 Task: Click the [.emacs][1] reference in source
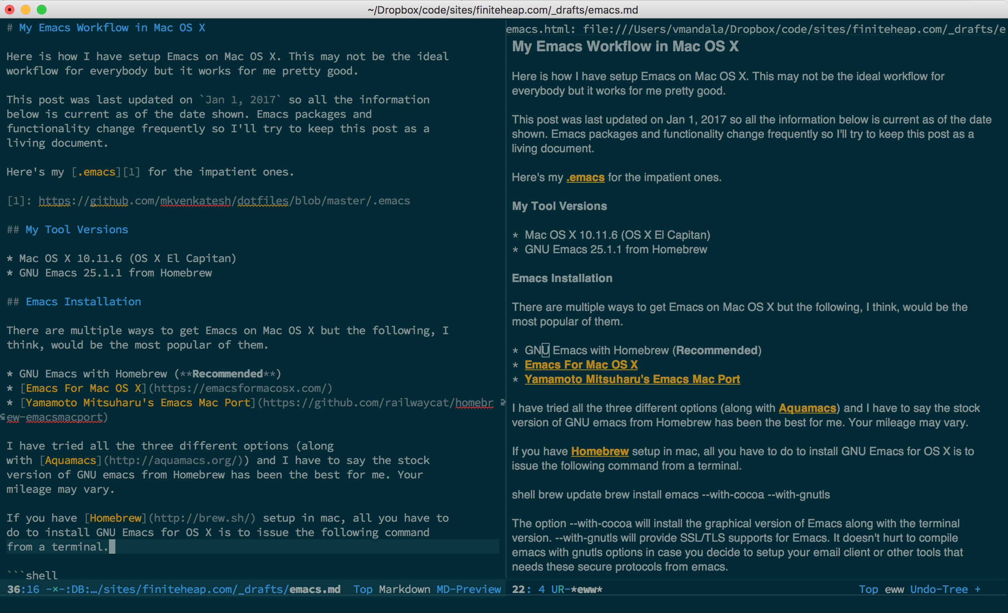coord(106,172)
